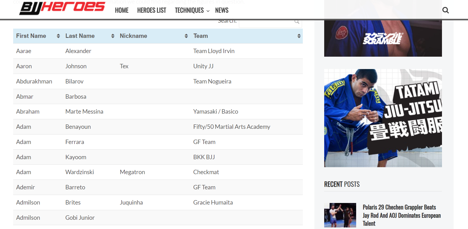Sort table by Team arrows
Screen dimensions: 468x229
point(299,36)
